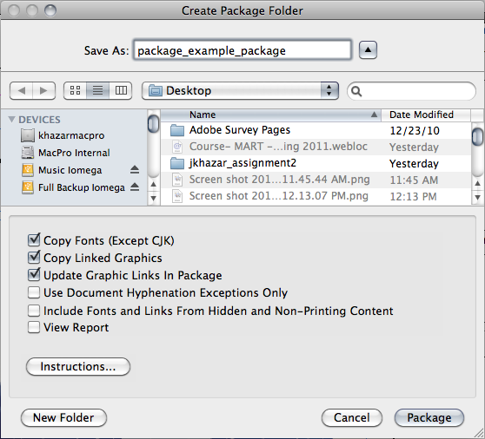Image resolution: width=485 pixels, height=439 pixels.
Task: Switch to icon view mode
Action: (75, 90)
